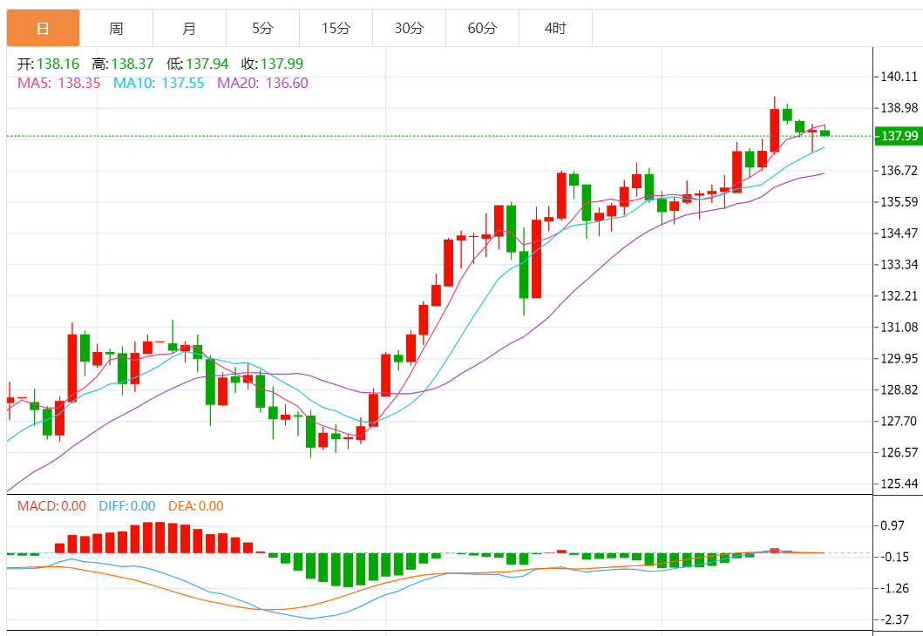Click the high price value 138.37
923x636 pixels.
click(x=132, y=64)
